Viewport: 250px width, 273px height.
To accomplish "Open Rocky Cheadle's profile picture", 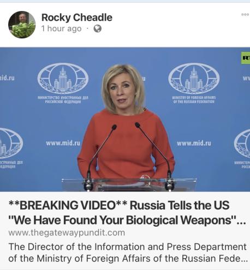I will (22, 25).
